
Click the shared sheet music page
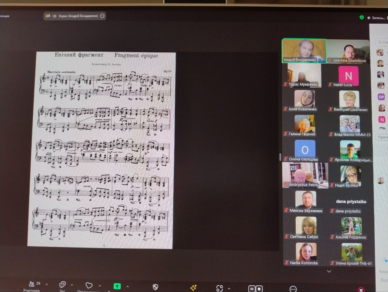coord(102,150)
